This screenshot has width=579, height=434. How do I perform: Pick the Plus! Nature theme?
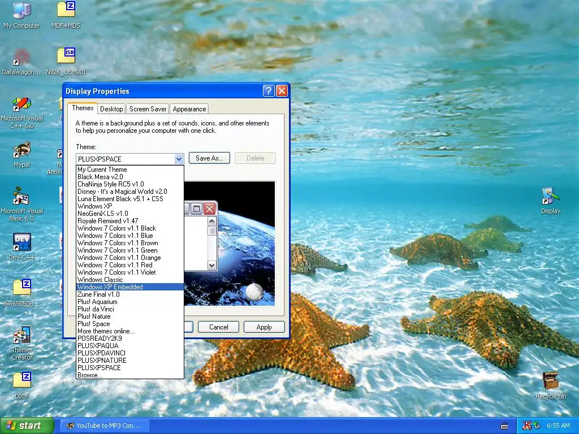130,316
